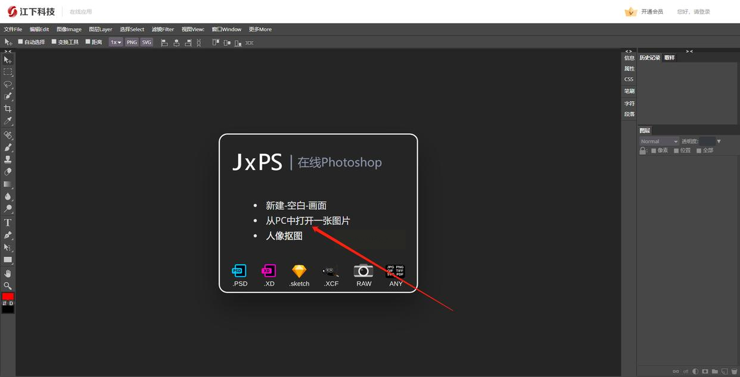The height and width of the screenshot is (377, 740).
Task: Open the 文件File menu
Action: click(x=13, y=29)
